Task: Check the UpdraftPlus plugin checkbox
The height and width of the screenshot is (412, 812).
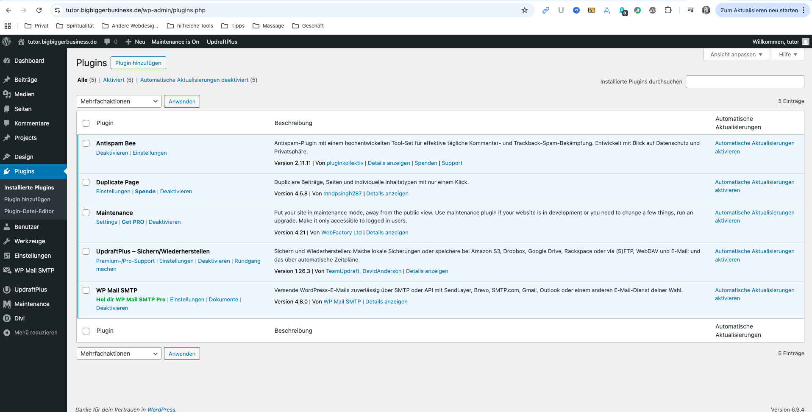Action: [x=86, y=251]
